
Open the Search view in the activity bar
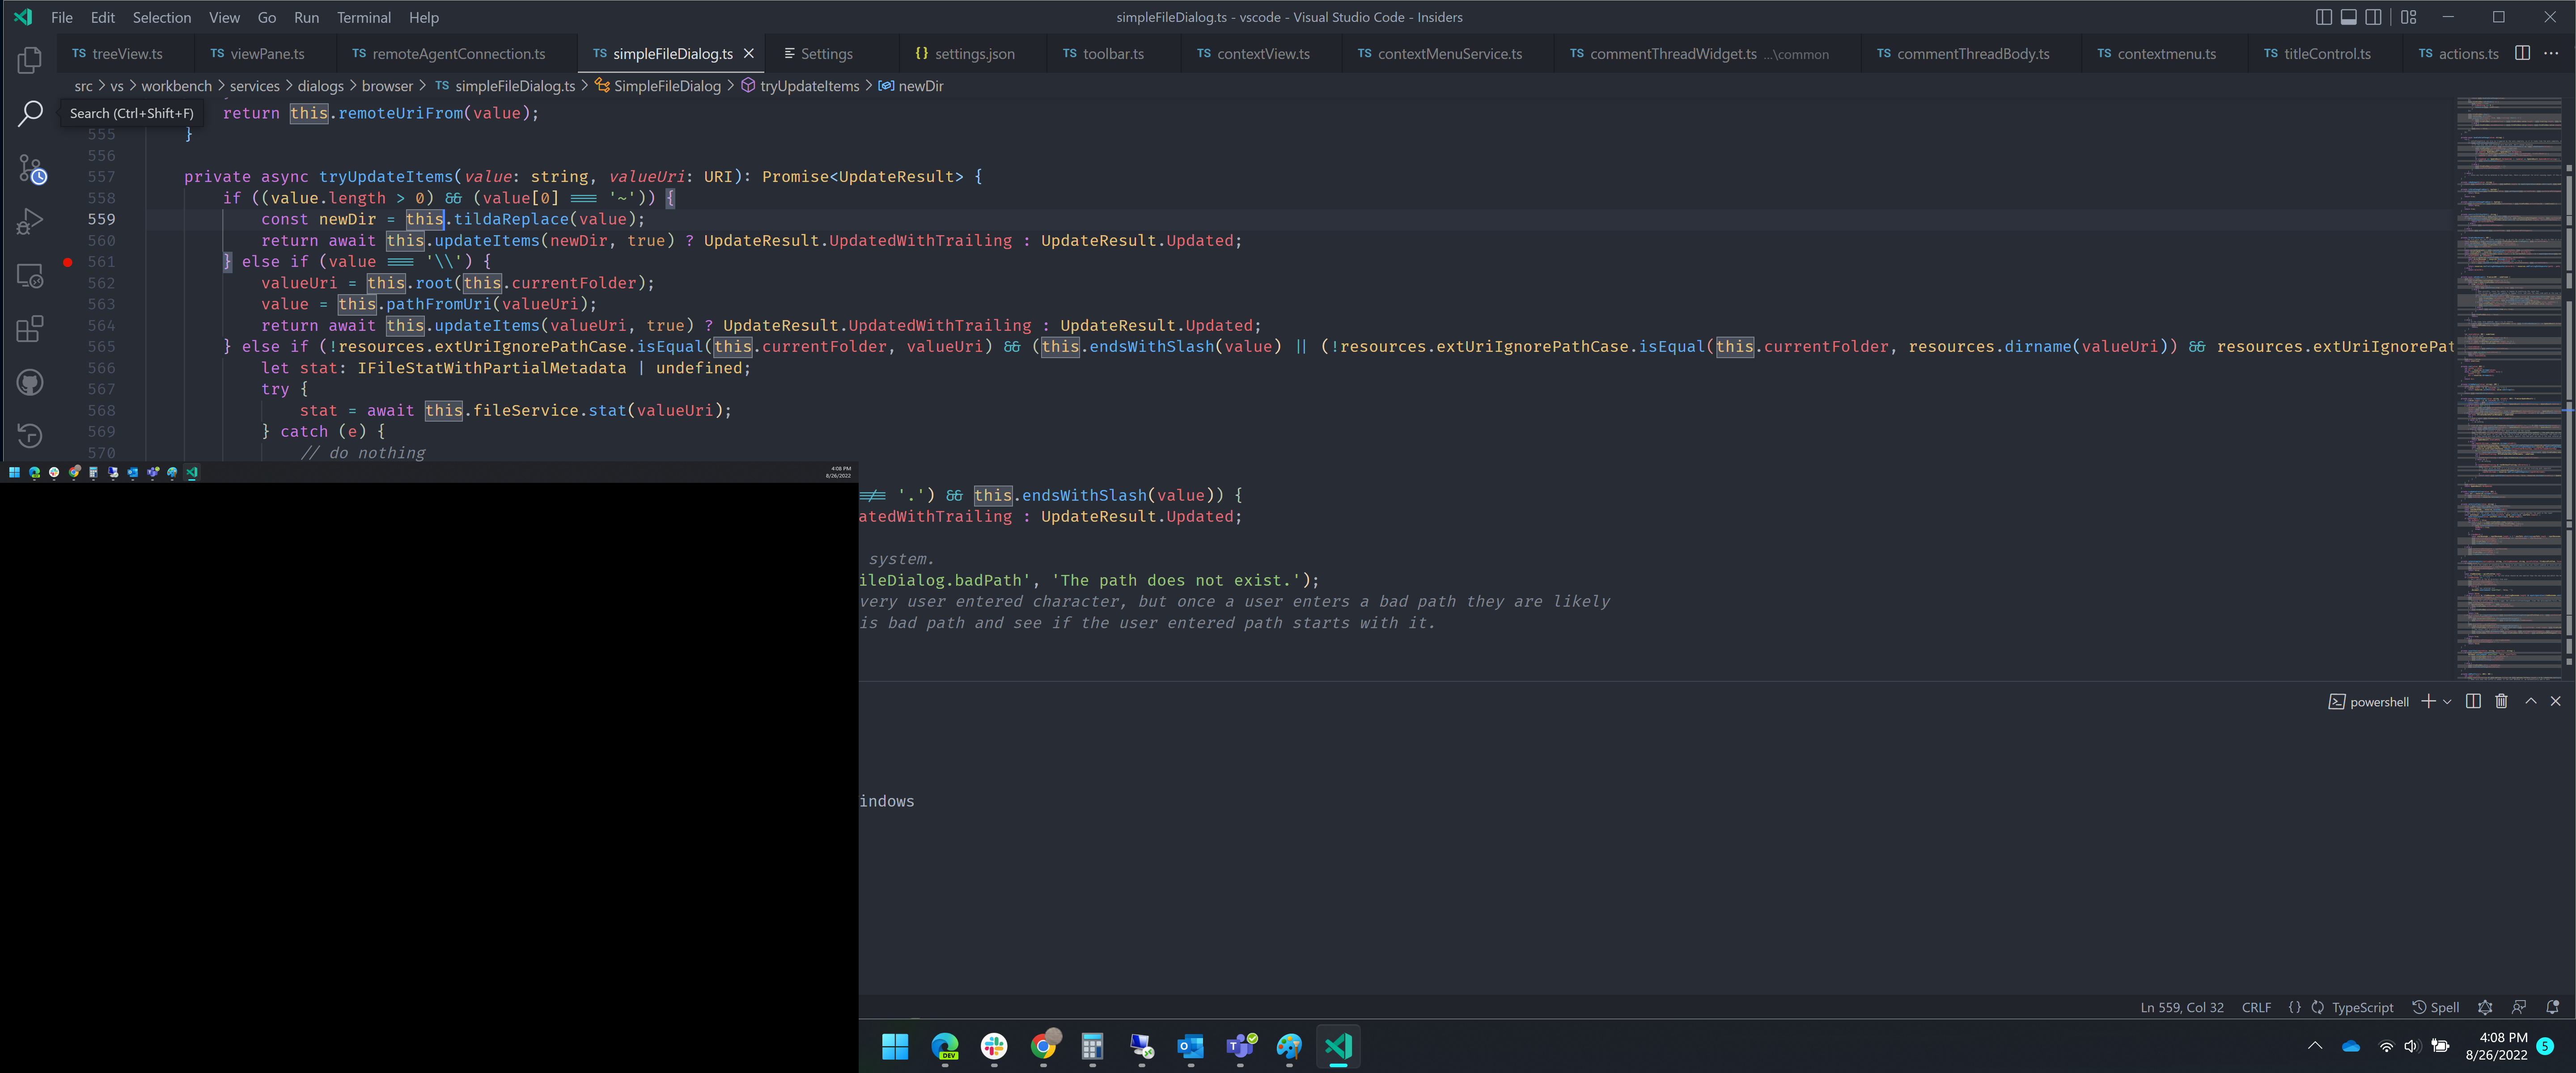pyautogui.click(x=30, y=113)
